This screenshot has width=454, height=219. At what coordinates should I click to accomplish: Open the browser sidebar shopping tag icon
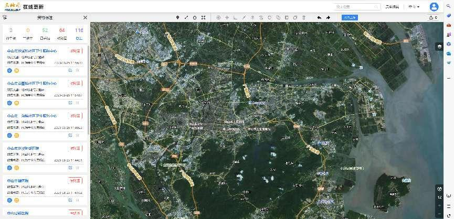(x=449, y=16)
